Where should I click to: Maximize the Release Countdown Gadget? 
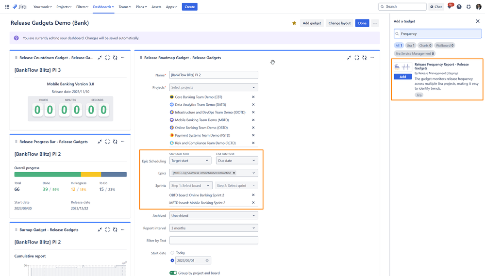coord(107,58)
